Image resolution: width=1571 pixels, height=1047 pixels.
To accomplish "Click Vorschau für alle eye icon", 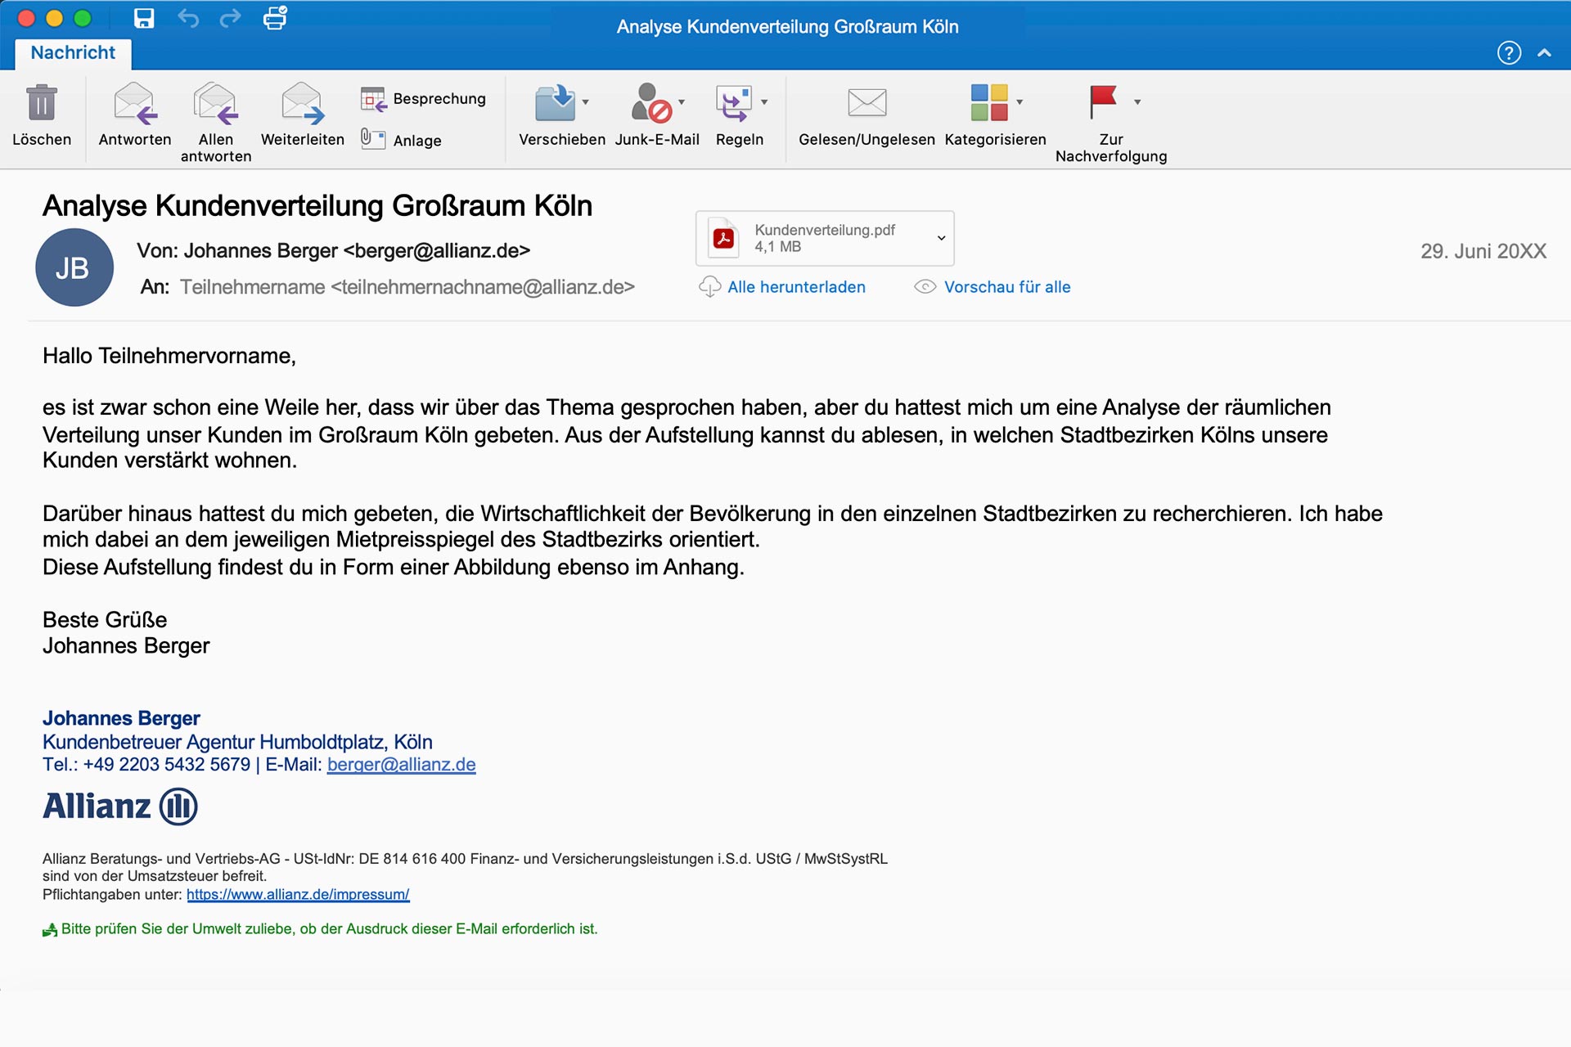I will point(925,287).
